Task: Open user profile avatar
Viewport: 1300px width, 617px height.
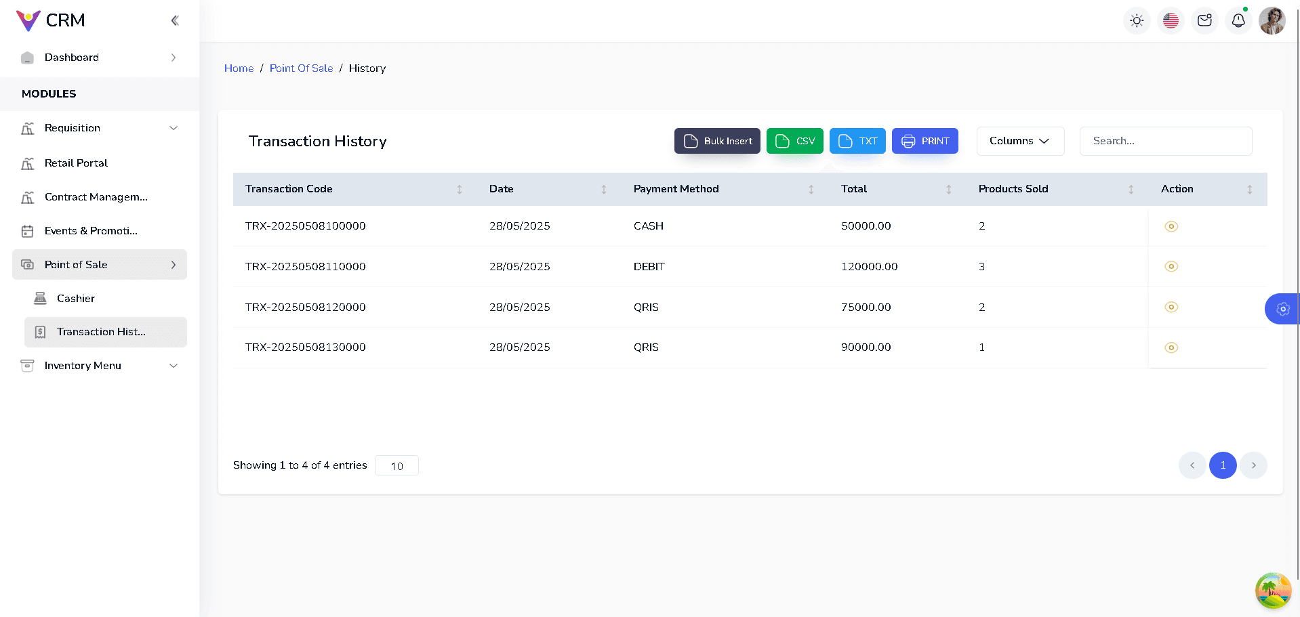Action: tap(1272, 20)
